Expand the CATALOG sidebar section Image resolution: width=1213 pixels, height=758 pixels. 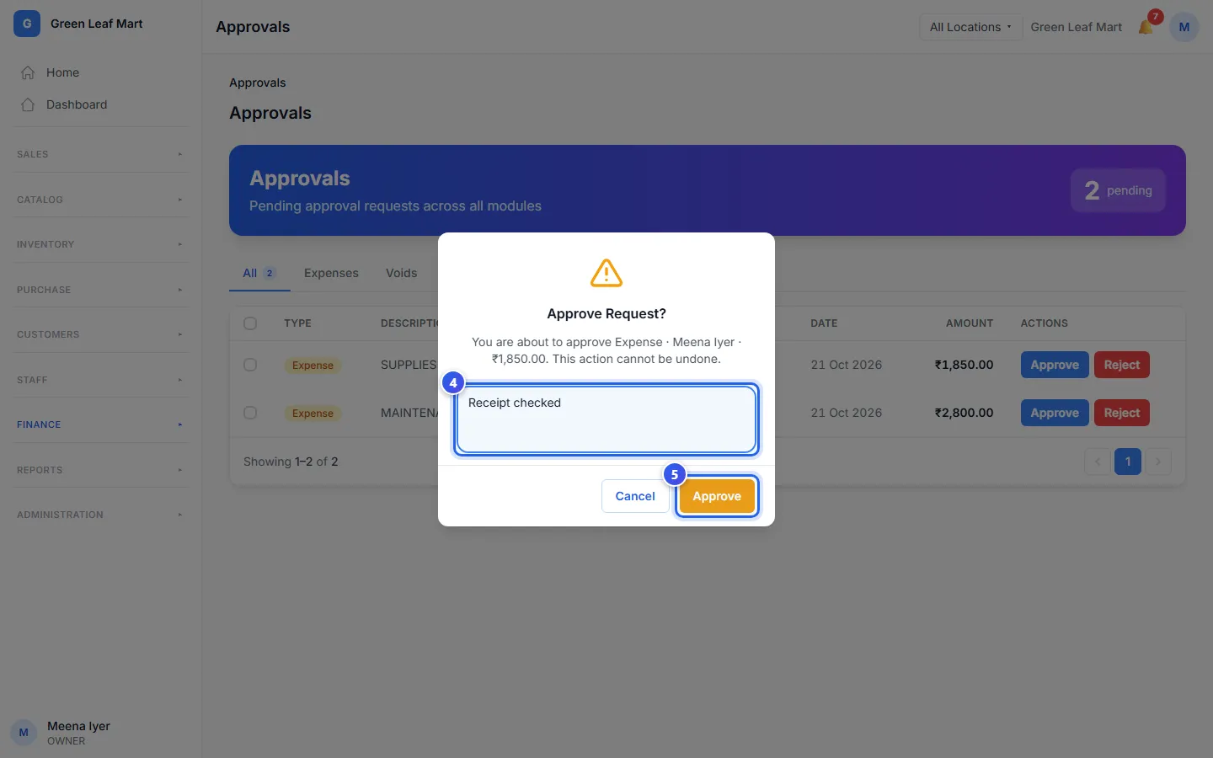[x=100, y=200]
